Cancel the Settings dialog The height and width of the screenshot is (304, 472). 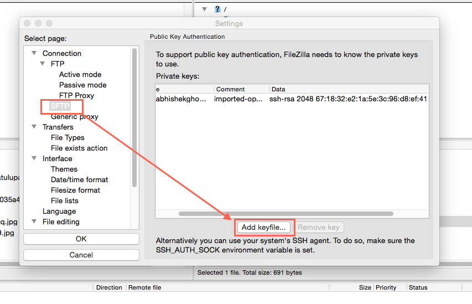point(81,255)
